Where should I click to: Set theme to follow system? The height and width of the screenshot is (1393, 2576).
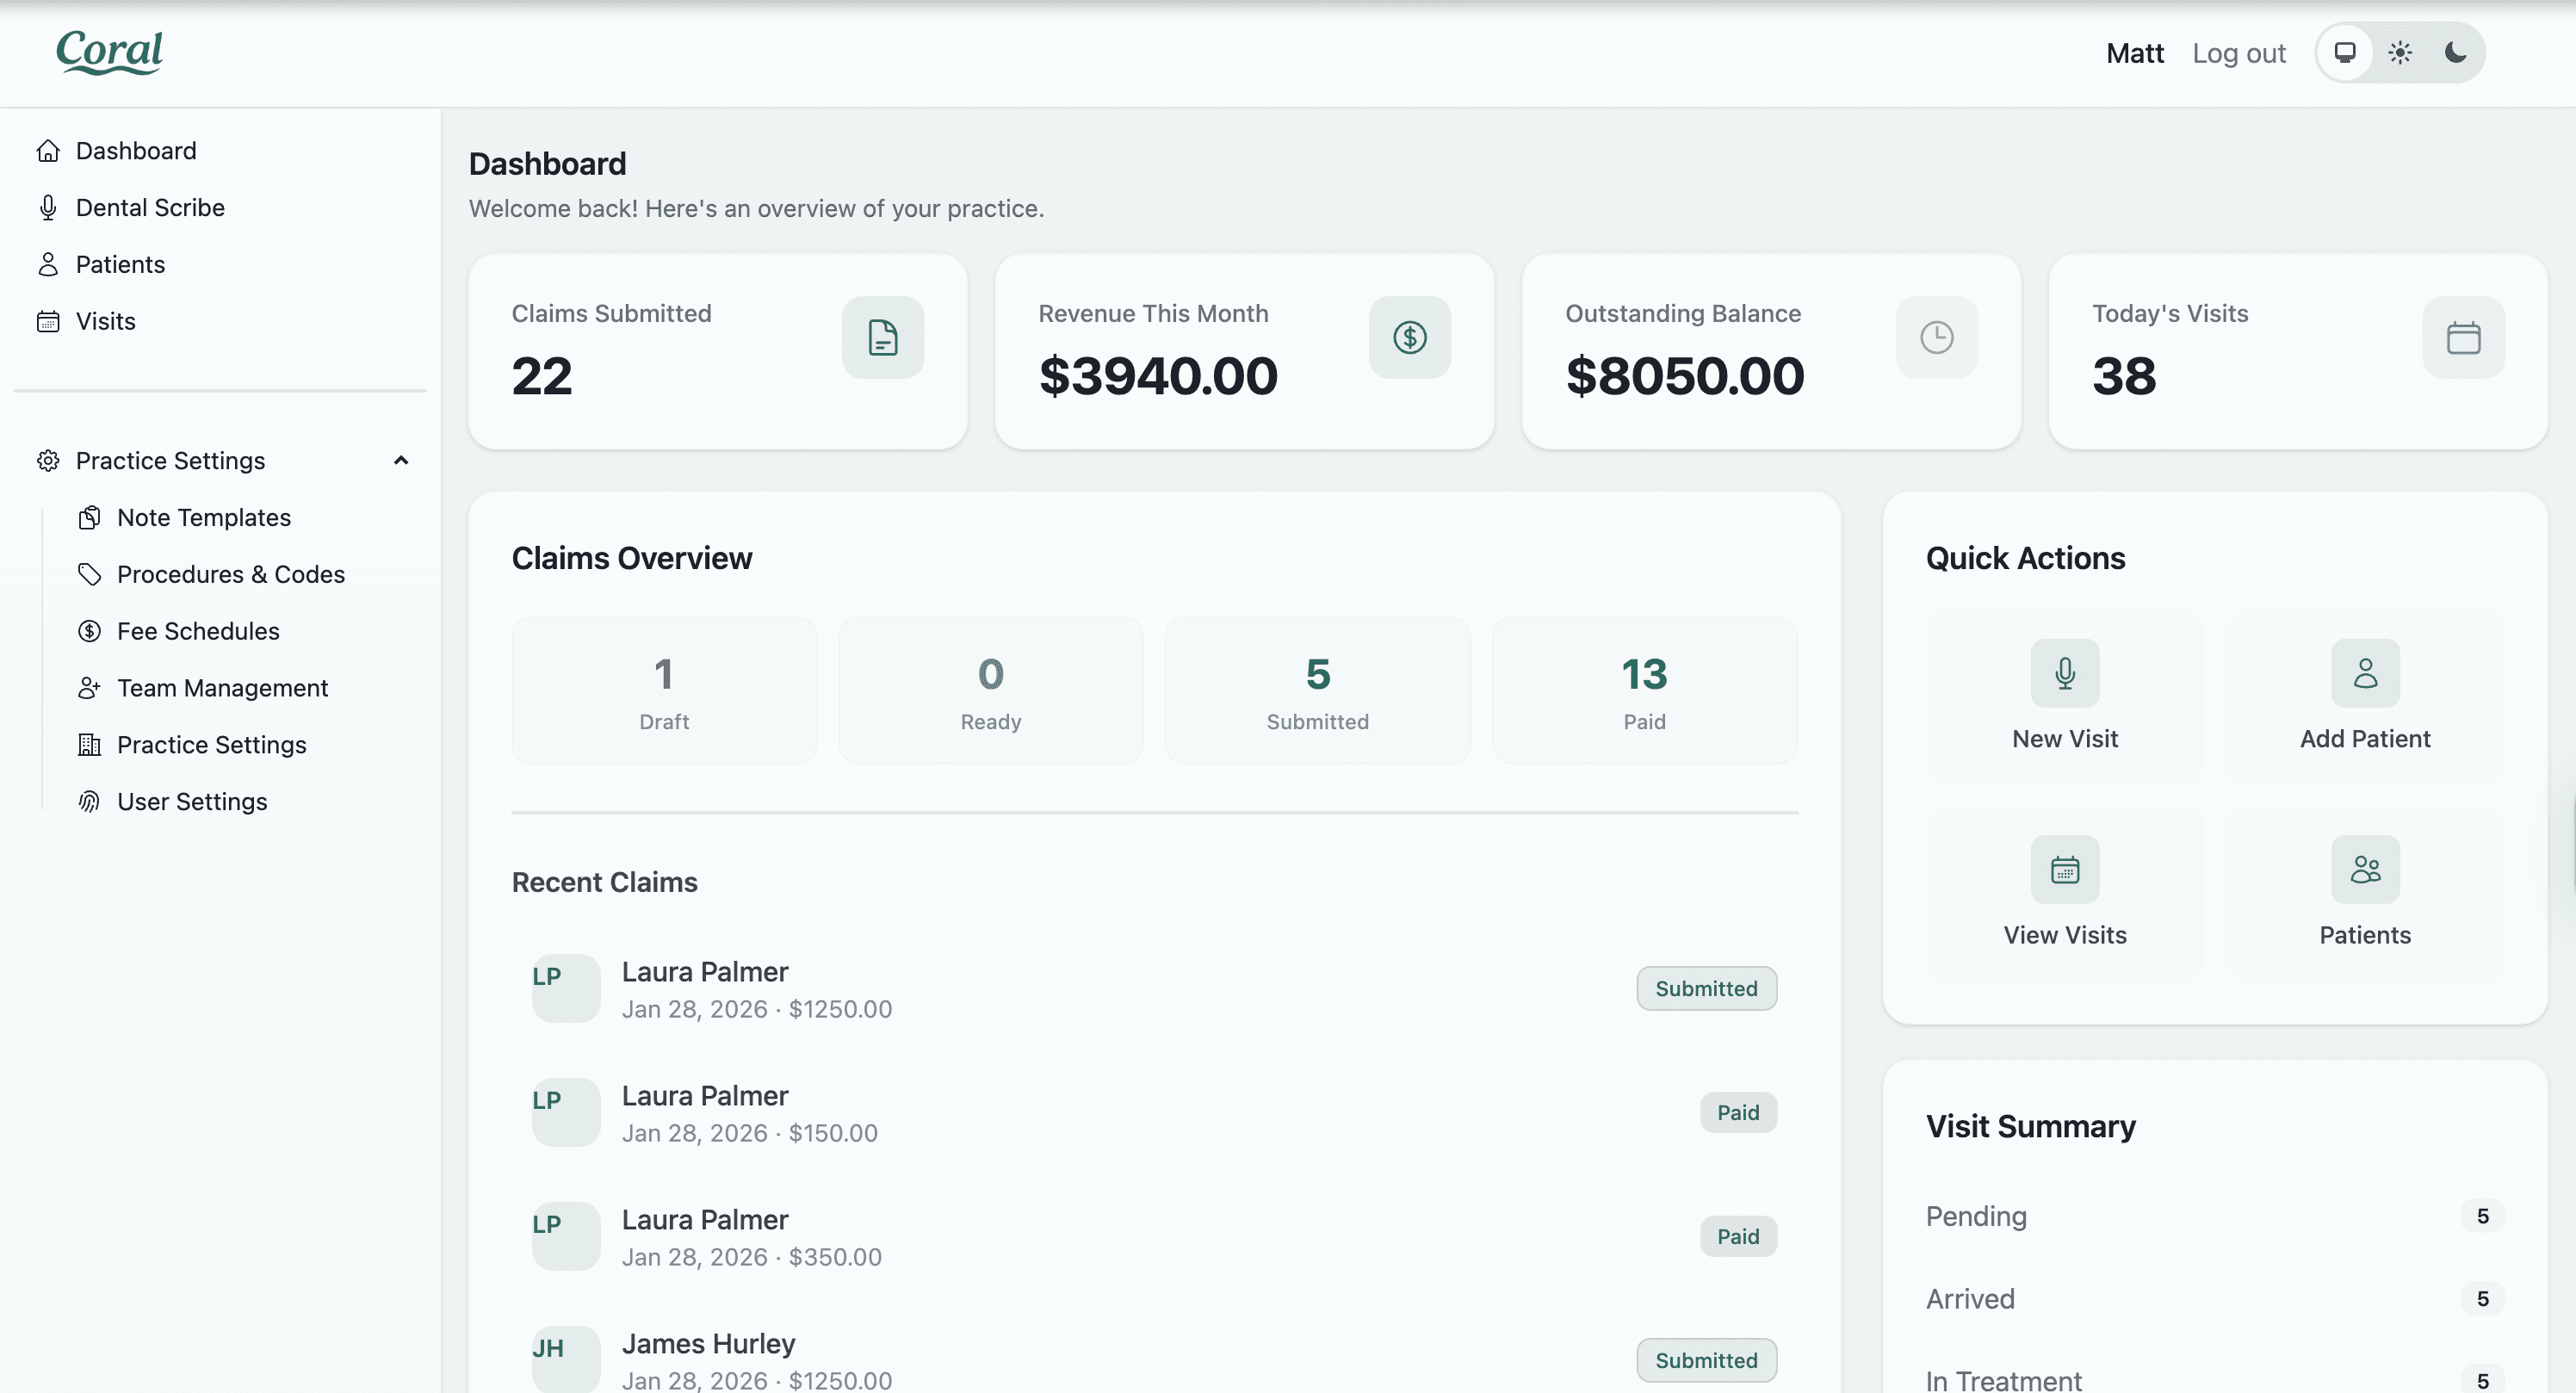(2346, 52)
